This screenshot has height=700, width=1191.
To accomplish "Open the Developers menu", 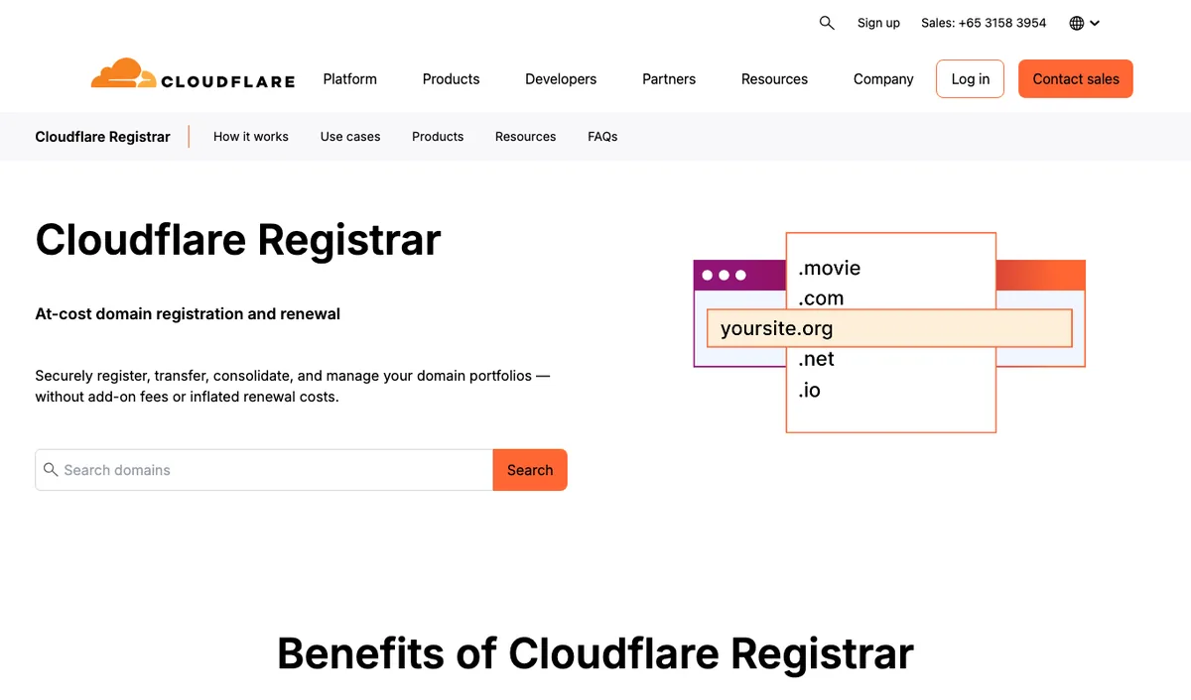I will pos(561,79).
